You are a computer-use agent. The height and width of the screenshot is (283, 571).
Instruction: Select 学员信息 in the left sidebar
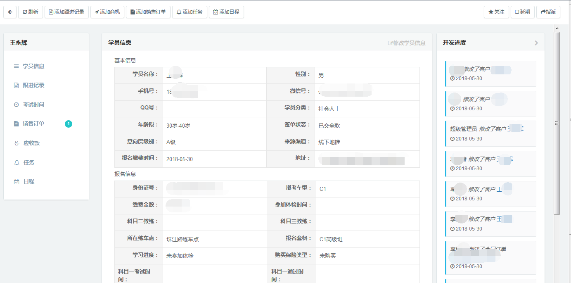(33, 66)
